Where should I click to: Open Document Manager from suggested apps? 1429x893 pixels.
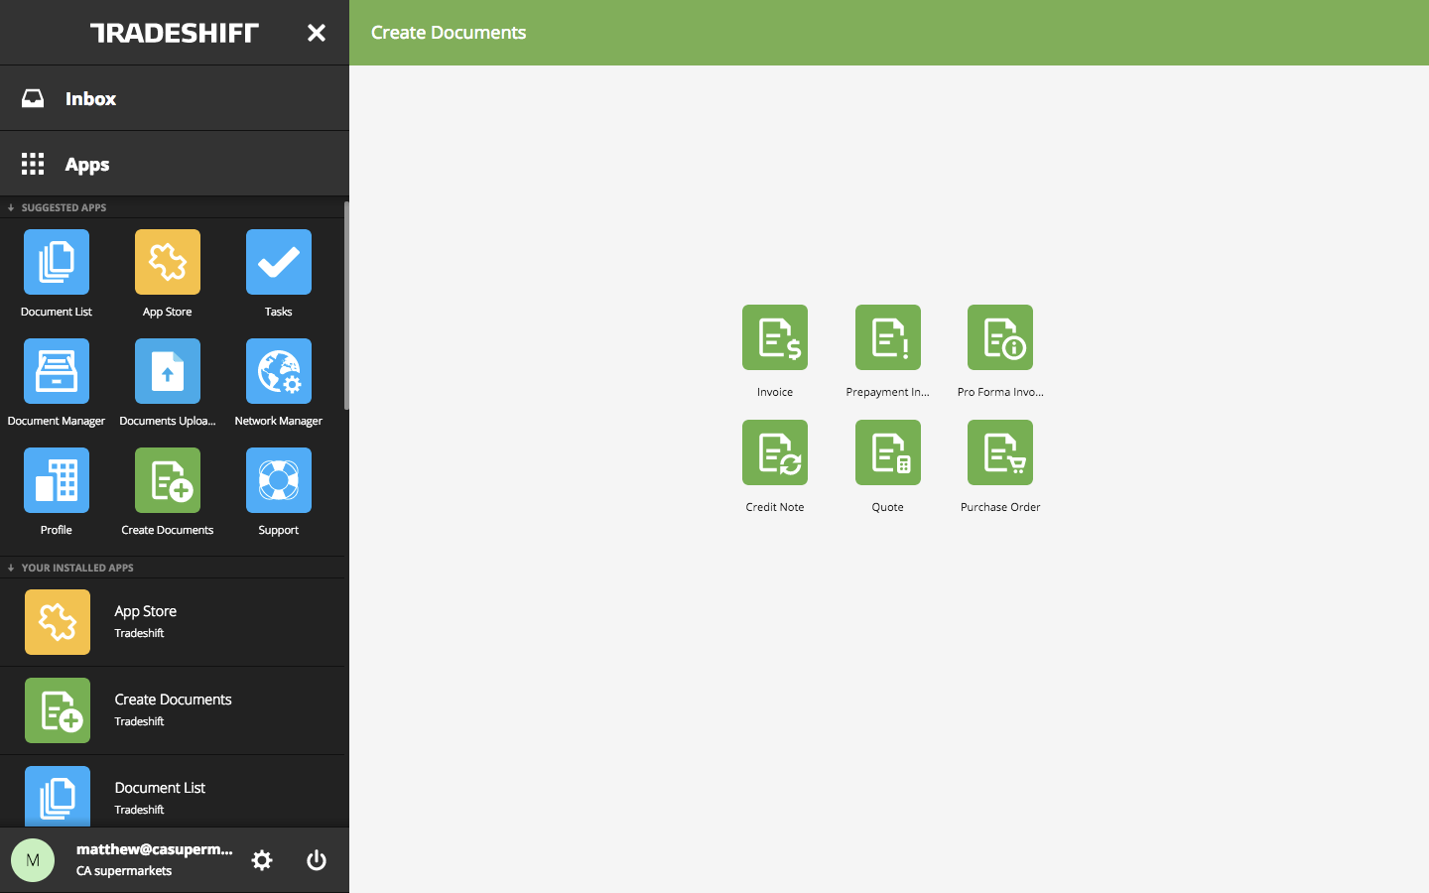click(57, 372)
